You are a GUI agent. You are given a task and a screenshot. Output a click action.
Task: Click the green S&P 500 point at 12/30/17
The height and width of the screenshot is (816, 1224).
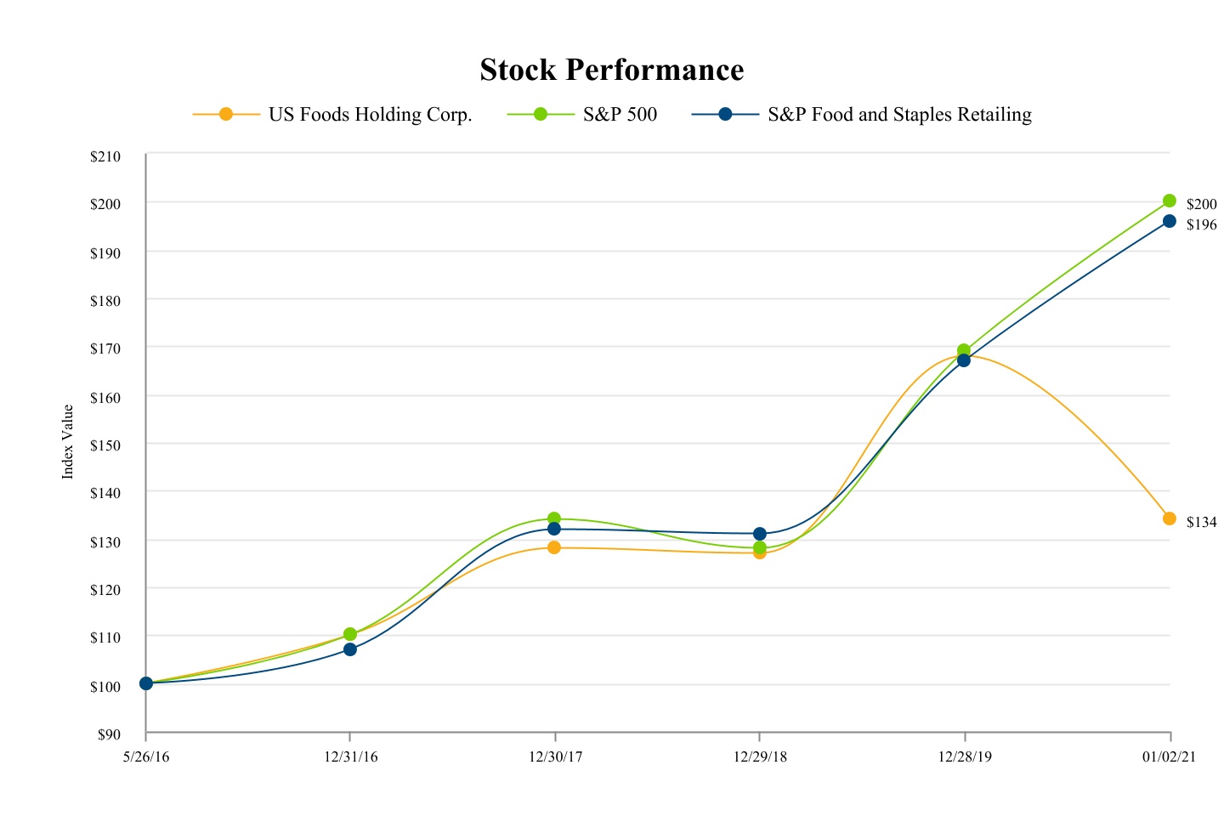tap(554, 518)
